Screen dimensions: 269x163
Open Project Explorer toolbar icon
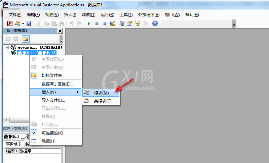point(122,23)
